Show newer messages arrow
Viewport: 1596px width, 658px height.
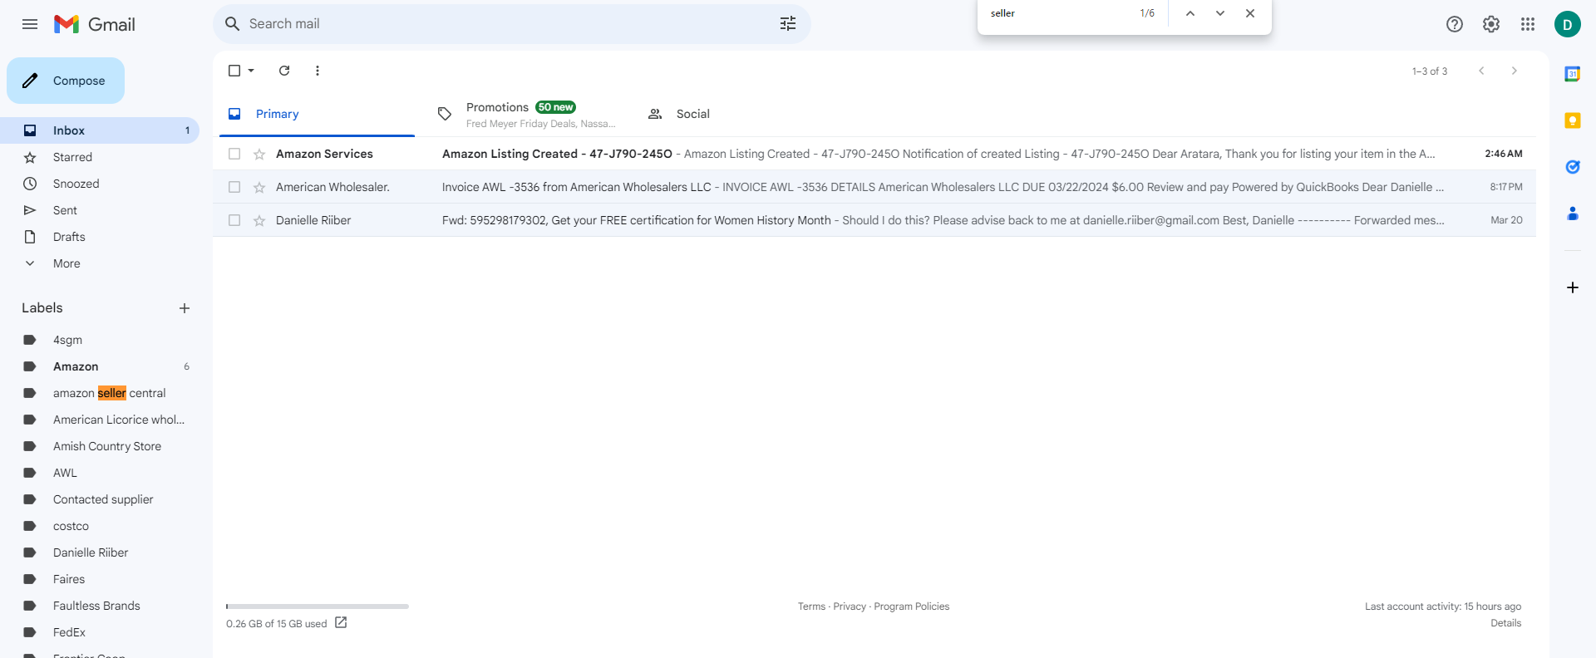pyautogui.click(x=1481, y=71)
